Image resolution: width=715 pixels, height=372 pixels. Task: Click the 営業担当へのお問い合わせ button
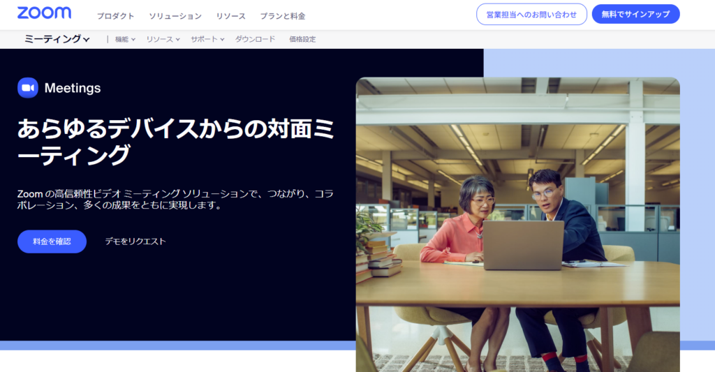[x=531, y=14]
